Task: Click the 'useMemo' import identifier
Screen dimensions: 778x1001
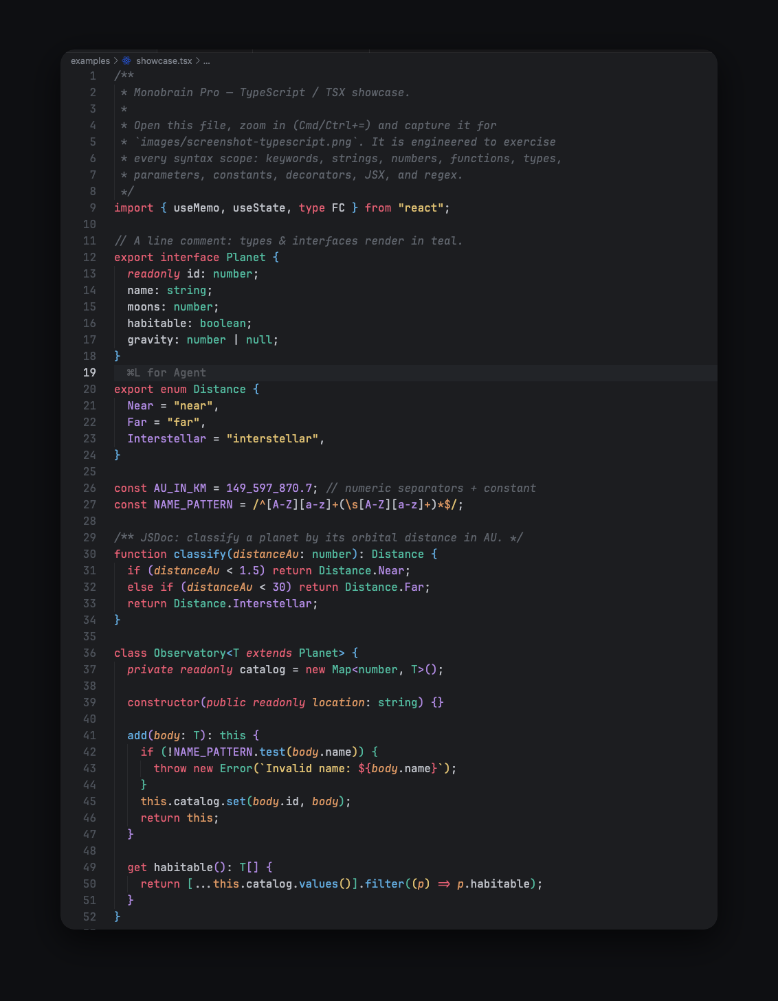Action: coord(197,207)
